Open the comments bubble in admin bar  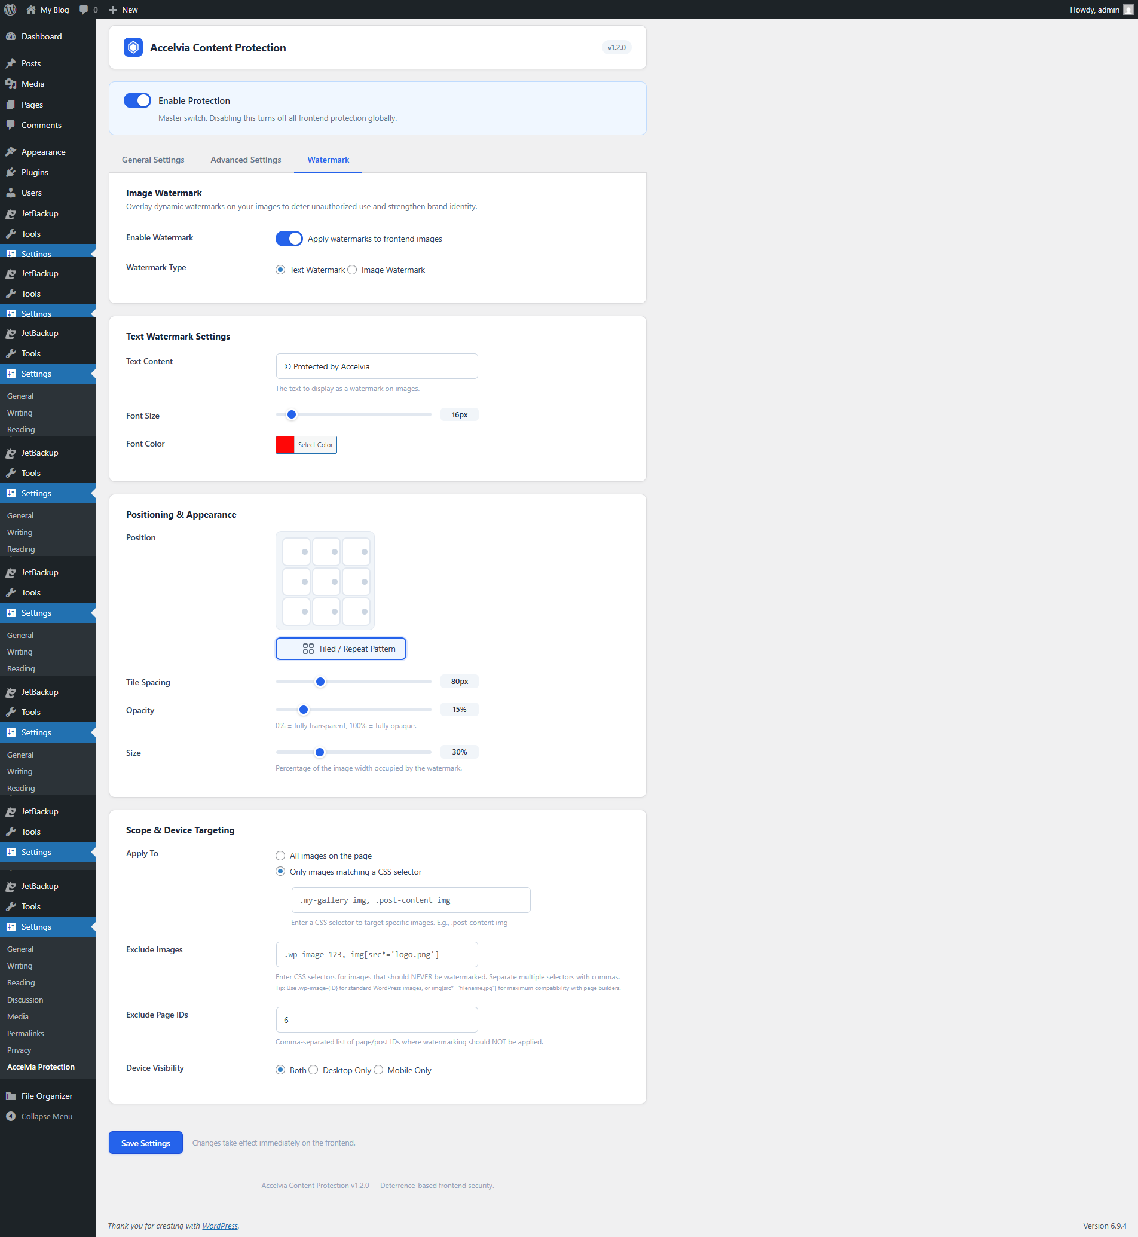(x=84, y=10)
